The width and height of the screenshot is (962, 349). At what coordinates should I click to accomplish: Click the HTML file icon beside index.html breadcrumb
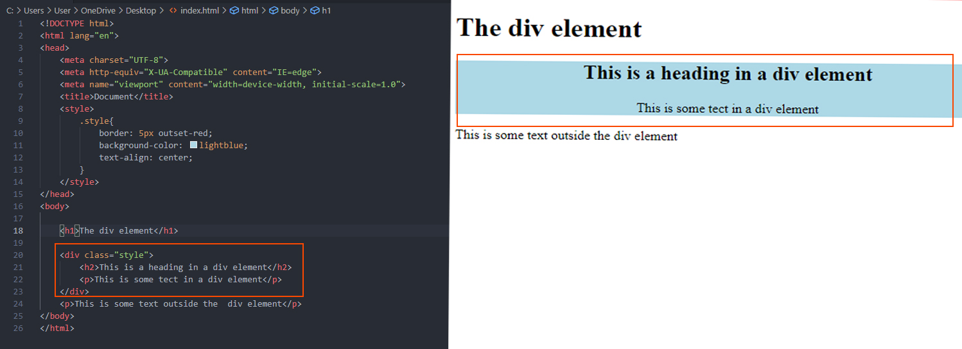coord(173,11)
